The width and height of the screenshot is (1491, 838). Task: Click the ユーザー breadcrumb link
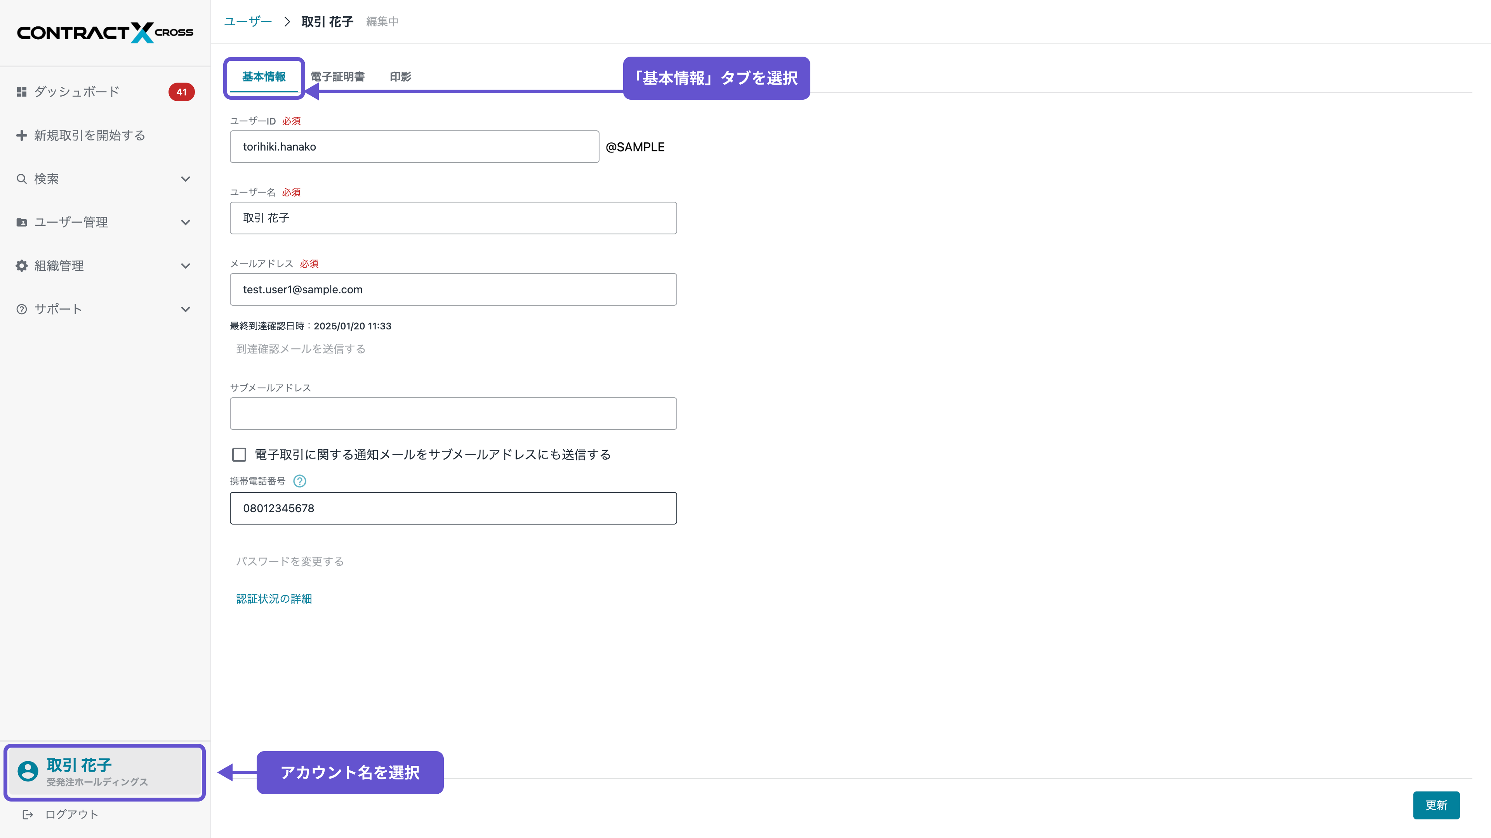click(x=248, y=22)
